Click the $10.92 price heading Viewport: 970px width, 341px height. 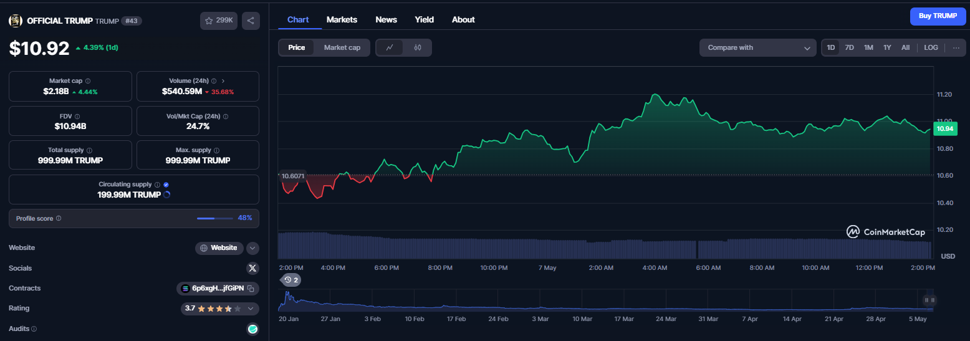pos(39,49)
